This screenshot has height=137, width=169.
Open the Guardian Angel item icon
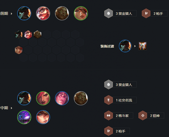[x=143, y=46]
